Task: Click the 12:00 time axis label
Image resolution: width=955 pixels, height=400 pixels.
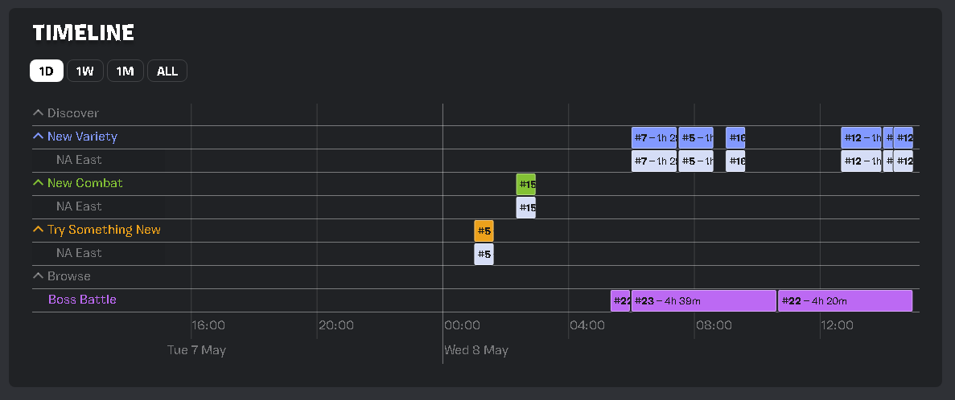Action: pos(838,325)
